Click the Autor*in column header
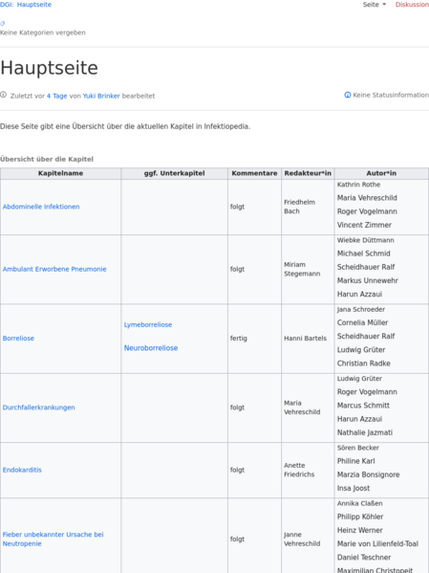The image size is (429, 573). (381, 173)
